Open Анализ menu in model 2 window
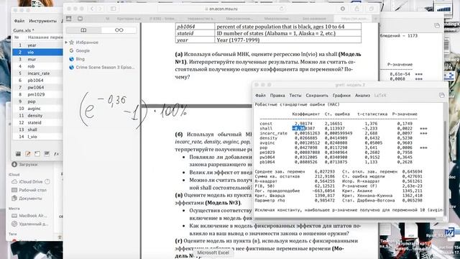This screenshot has width=460, height=259. [362, 96]
